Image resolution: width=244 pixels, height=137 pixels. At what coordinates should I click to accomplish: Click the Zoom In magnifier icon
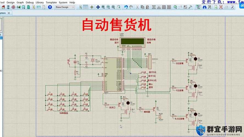(103, 7)
